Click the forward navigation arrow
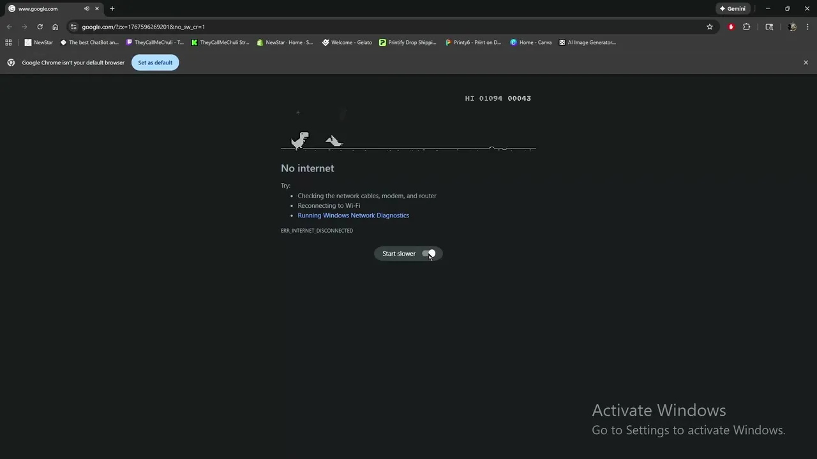This screenshot has height=459, width=817. (x=24, y=27)
